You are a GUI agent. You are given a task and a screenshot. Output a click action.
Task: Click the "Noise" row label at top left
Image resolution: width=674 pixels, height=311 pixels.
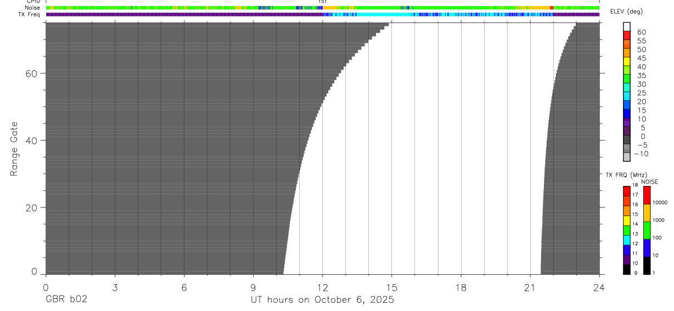coord(33,8)
